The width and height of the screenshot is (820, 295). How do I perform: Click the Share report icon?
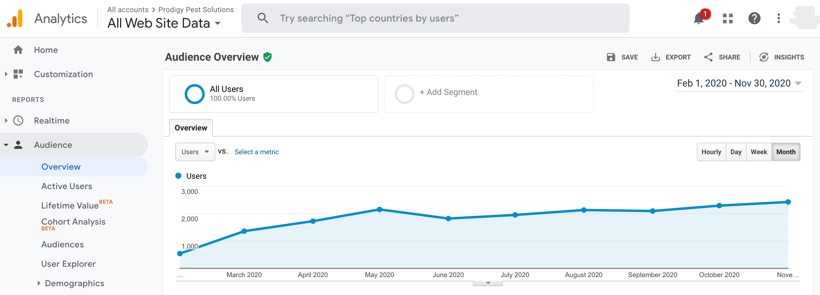(708, 57)
